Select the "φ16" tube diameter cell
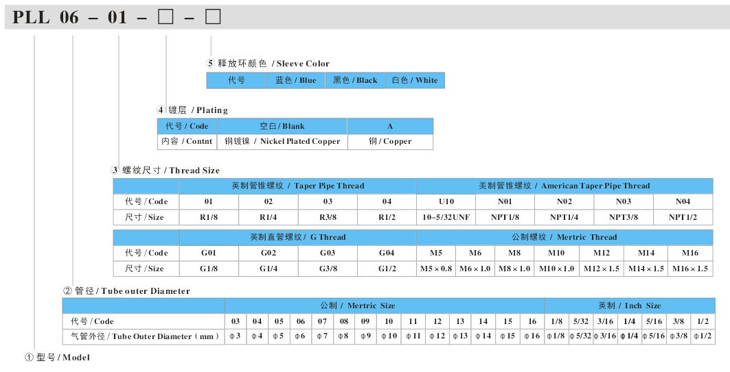730x372 pixels. (x=532, y=336)
